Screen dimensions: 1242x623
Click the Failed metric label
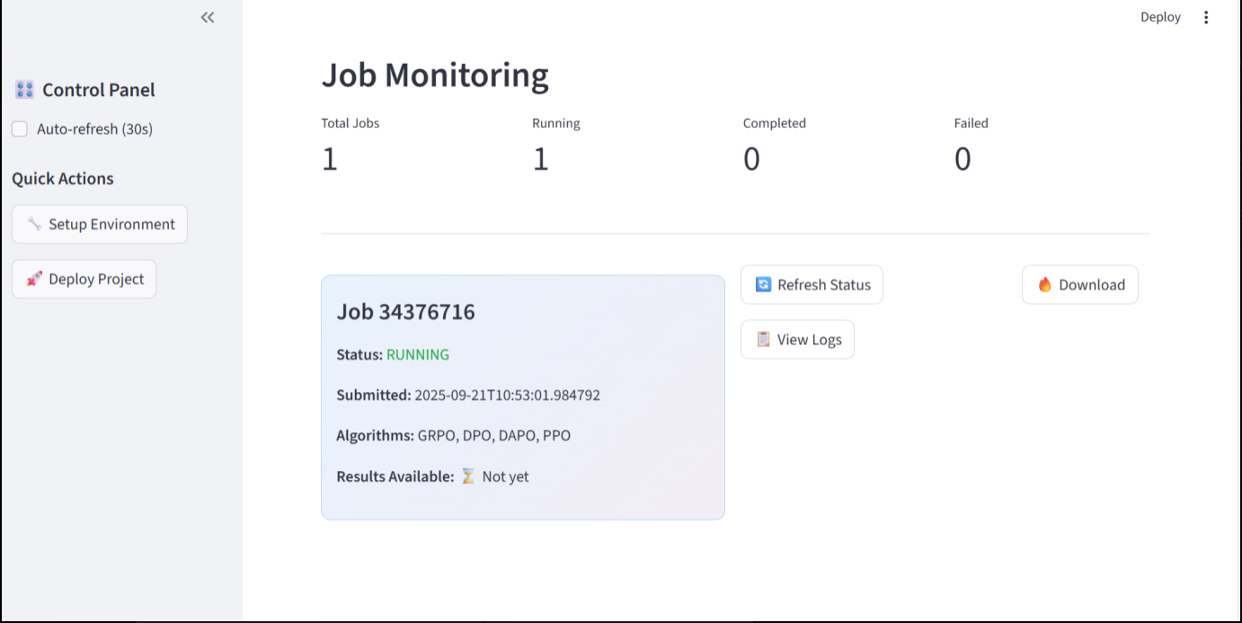coord(971,123)
